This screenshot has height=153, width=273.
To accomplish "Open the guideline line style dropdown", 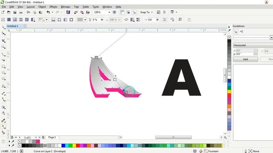I will coord(271,37).
